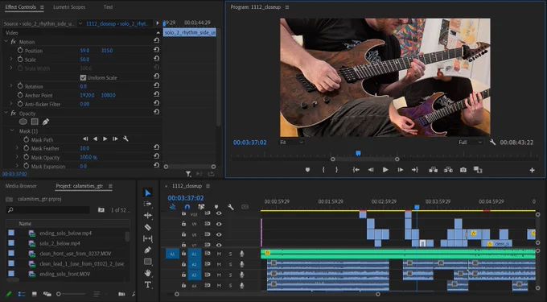Add marker in timeline panel
This screenshot has height=302, width=547.
pos(216,207)
